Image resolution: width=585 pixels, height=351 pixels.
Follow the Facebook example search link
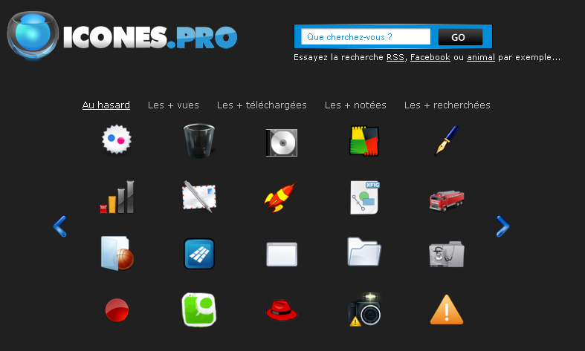coord(430,57)
